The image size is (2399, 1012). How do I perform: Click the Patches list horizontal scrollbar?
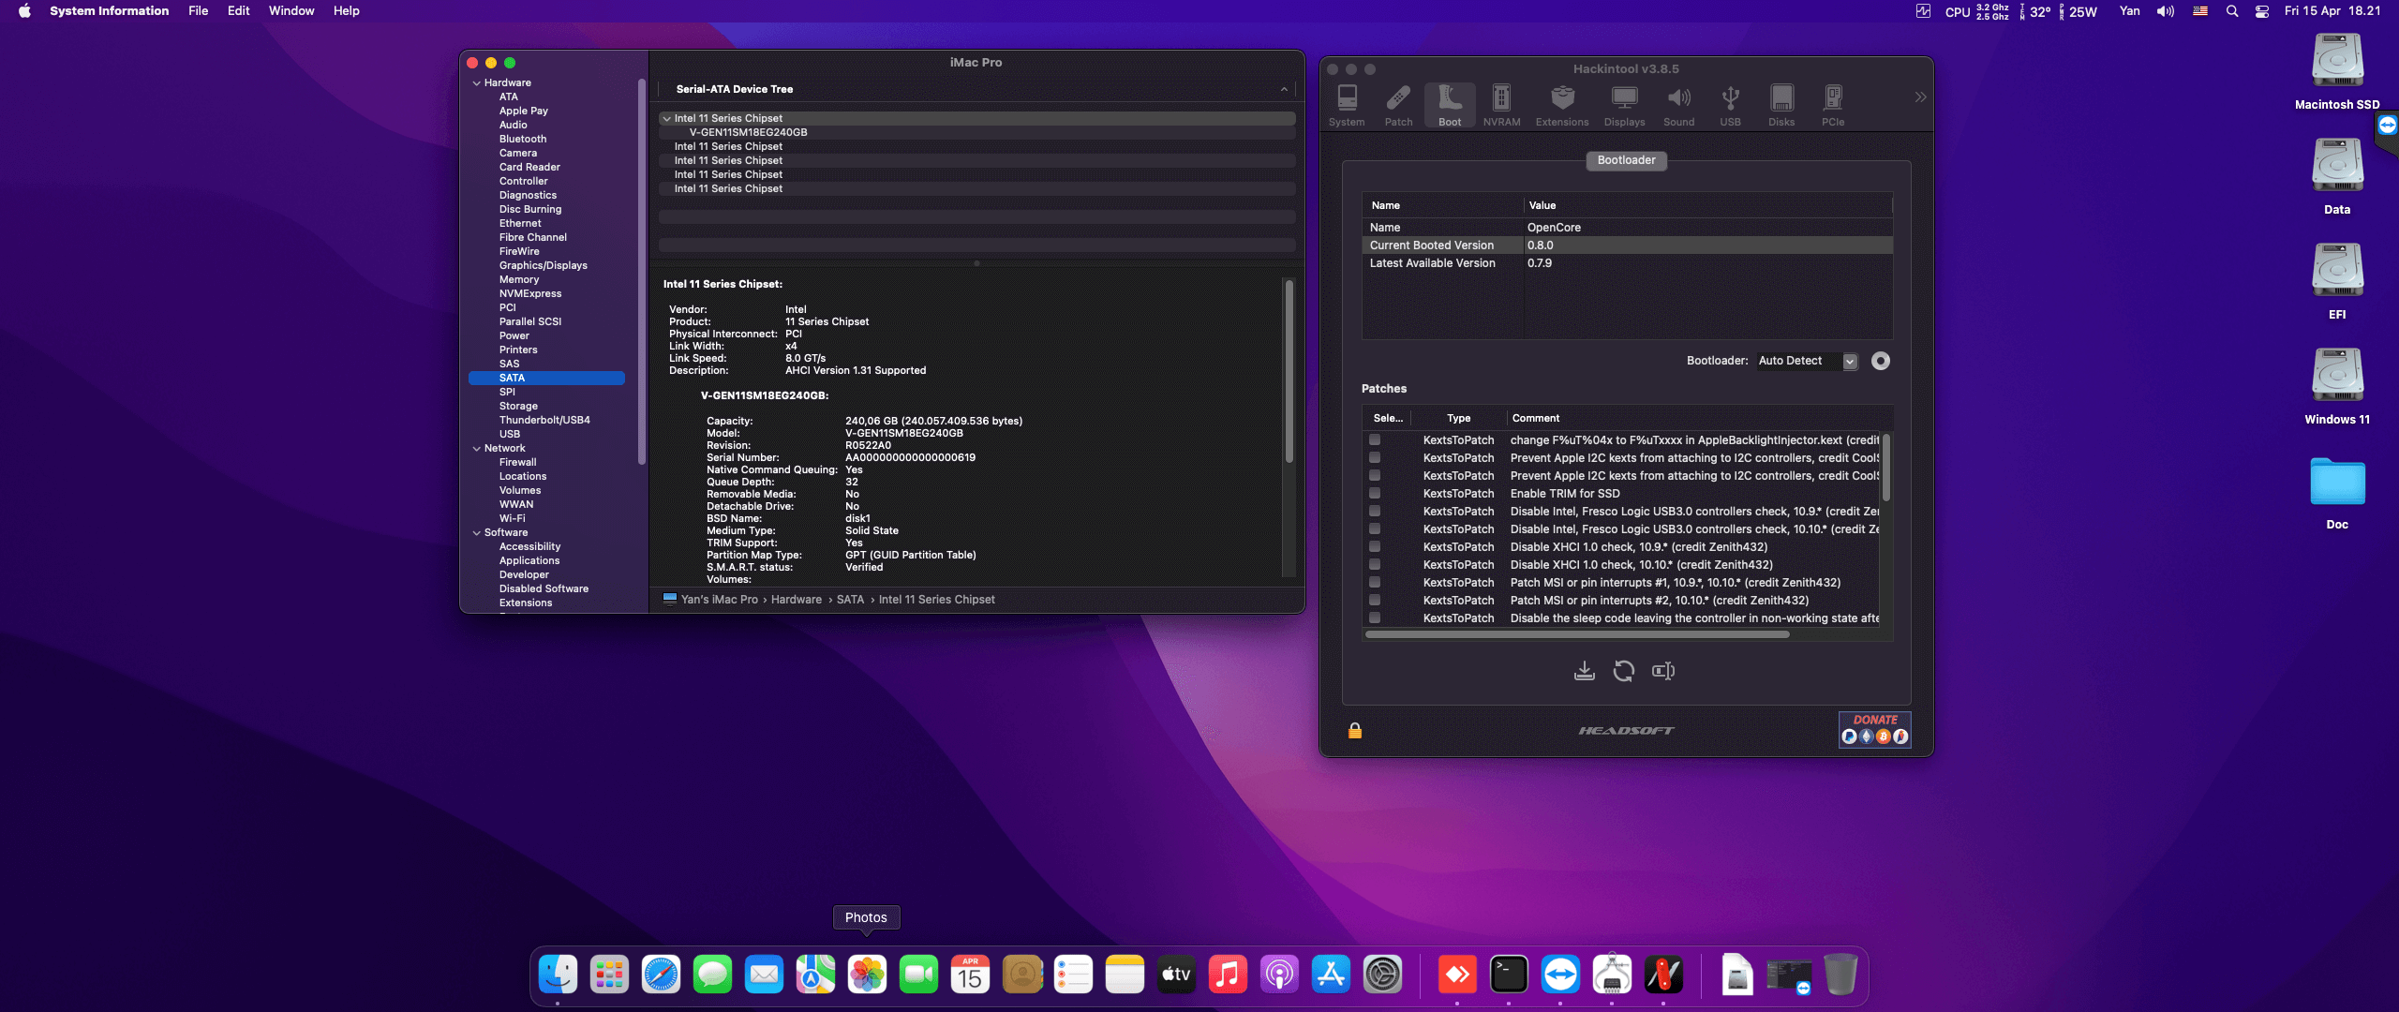[x=1577, y=634]
